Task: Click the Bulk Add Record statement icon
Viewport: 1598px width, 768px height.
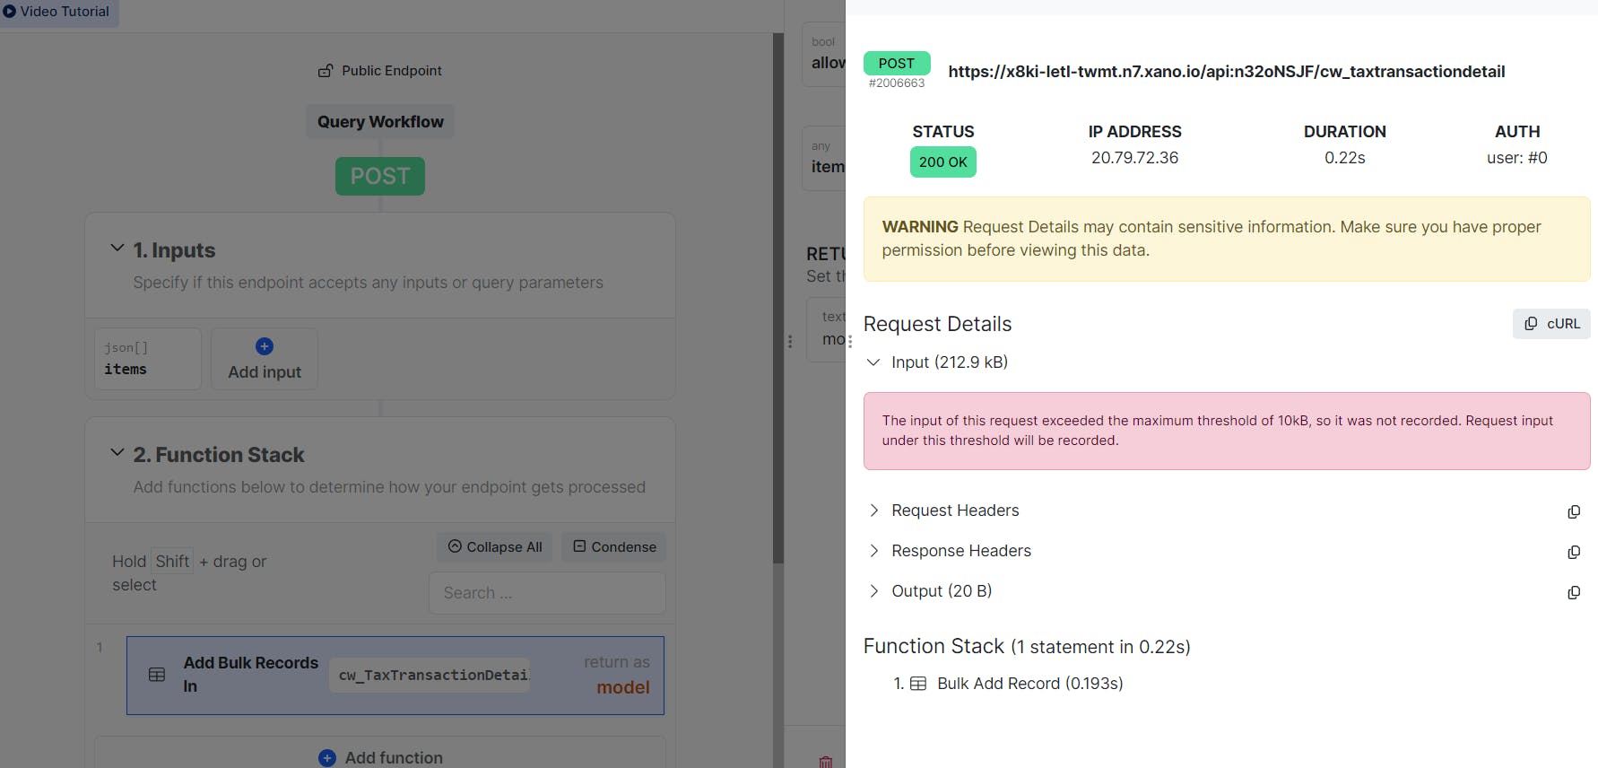Action: tap(918, 684)
